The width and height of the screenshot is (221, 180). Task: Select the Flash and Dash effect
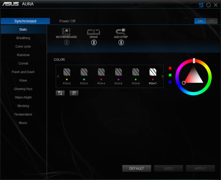click(x=23, y=72)
